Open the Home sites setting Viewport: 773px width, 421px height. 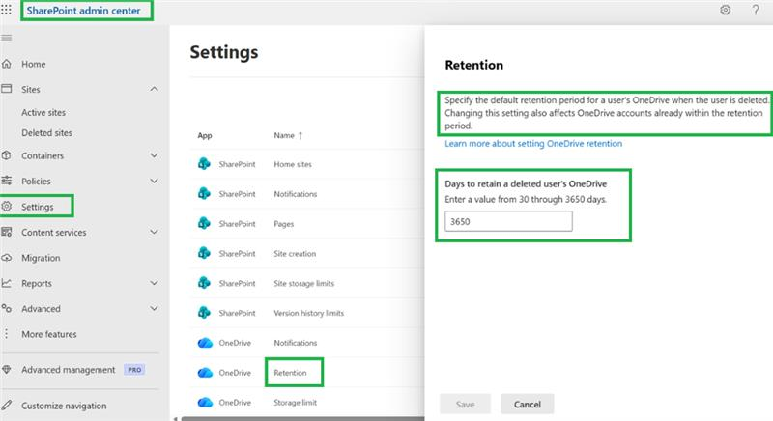coord(293,164)
